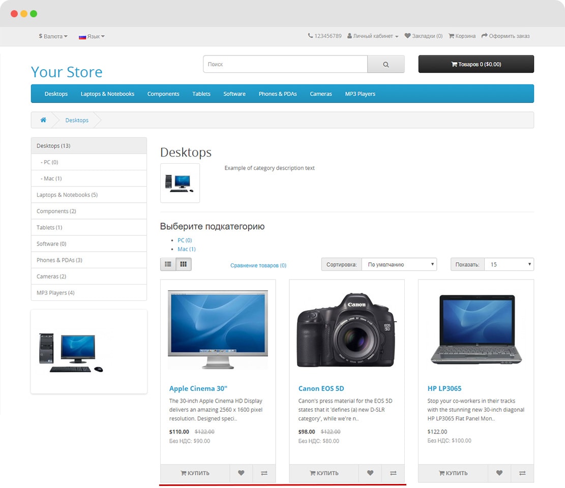Open MP3 Players menu item
This screenshot has width=565, height=488.
[360, 94]
